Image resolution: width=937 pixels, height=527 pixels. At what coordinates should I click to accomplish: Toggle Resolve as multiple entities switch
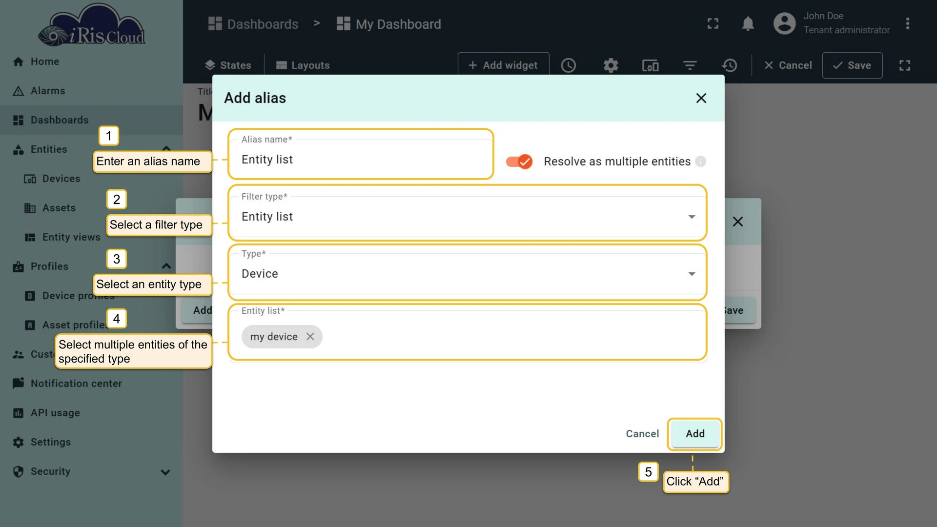519,162
